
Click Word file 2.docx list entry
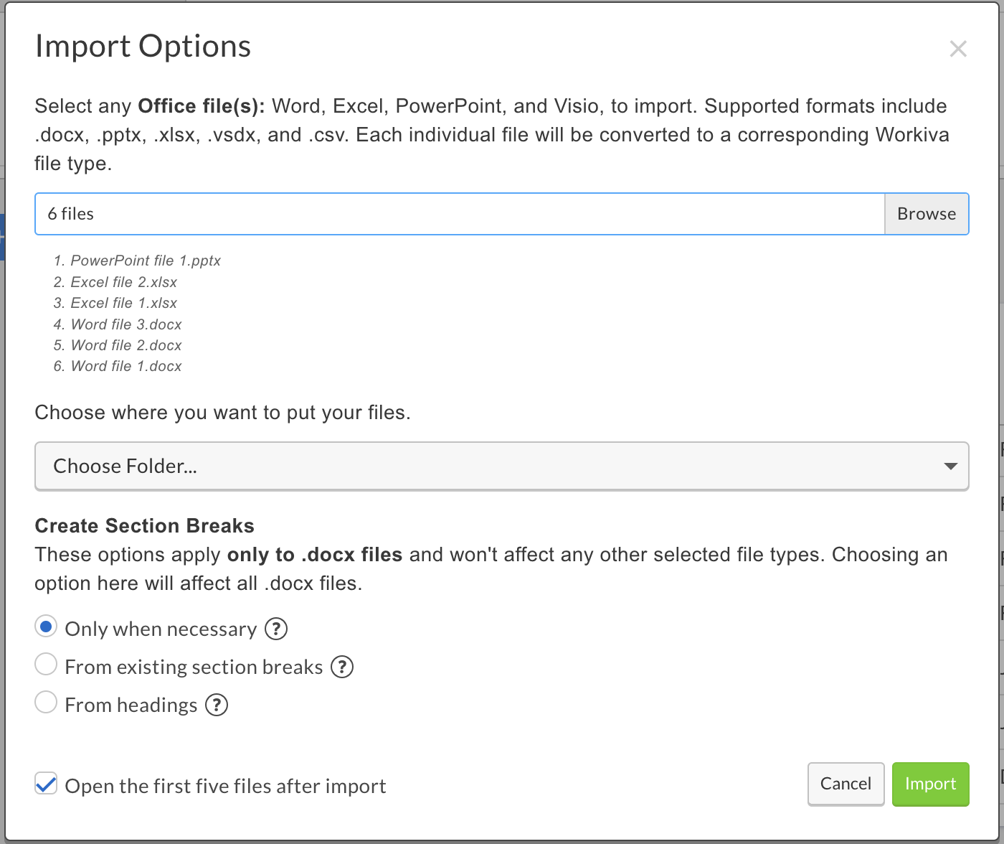coord(126,345)
